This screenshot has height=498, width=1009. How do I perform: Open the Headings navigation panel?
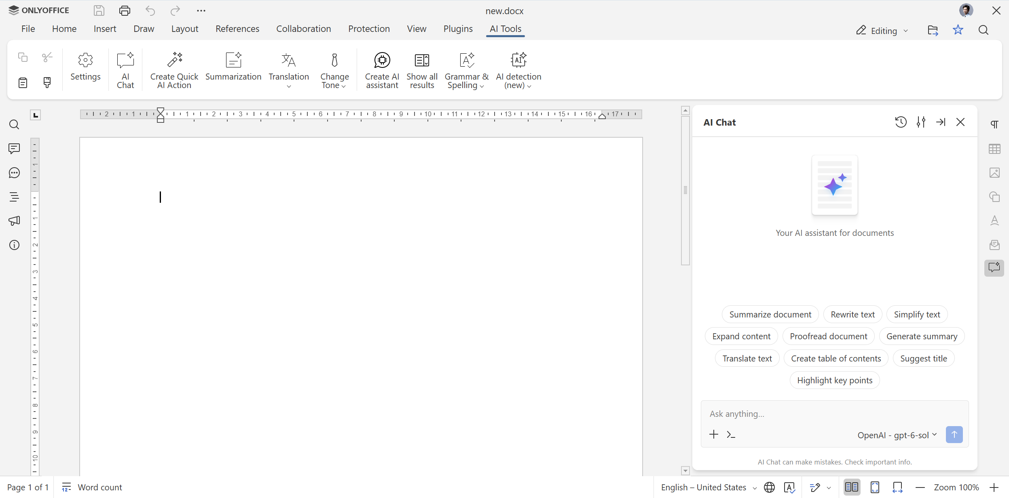coord(14,197)
